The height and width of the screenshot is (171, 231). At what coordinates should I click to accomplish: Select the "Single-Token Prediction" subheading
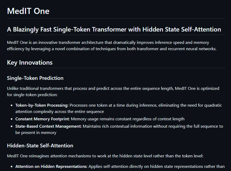(x=35, y=78)
